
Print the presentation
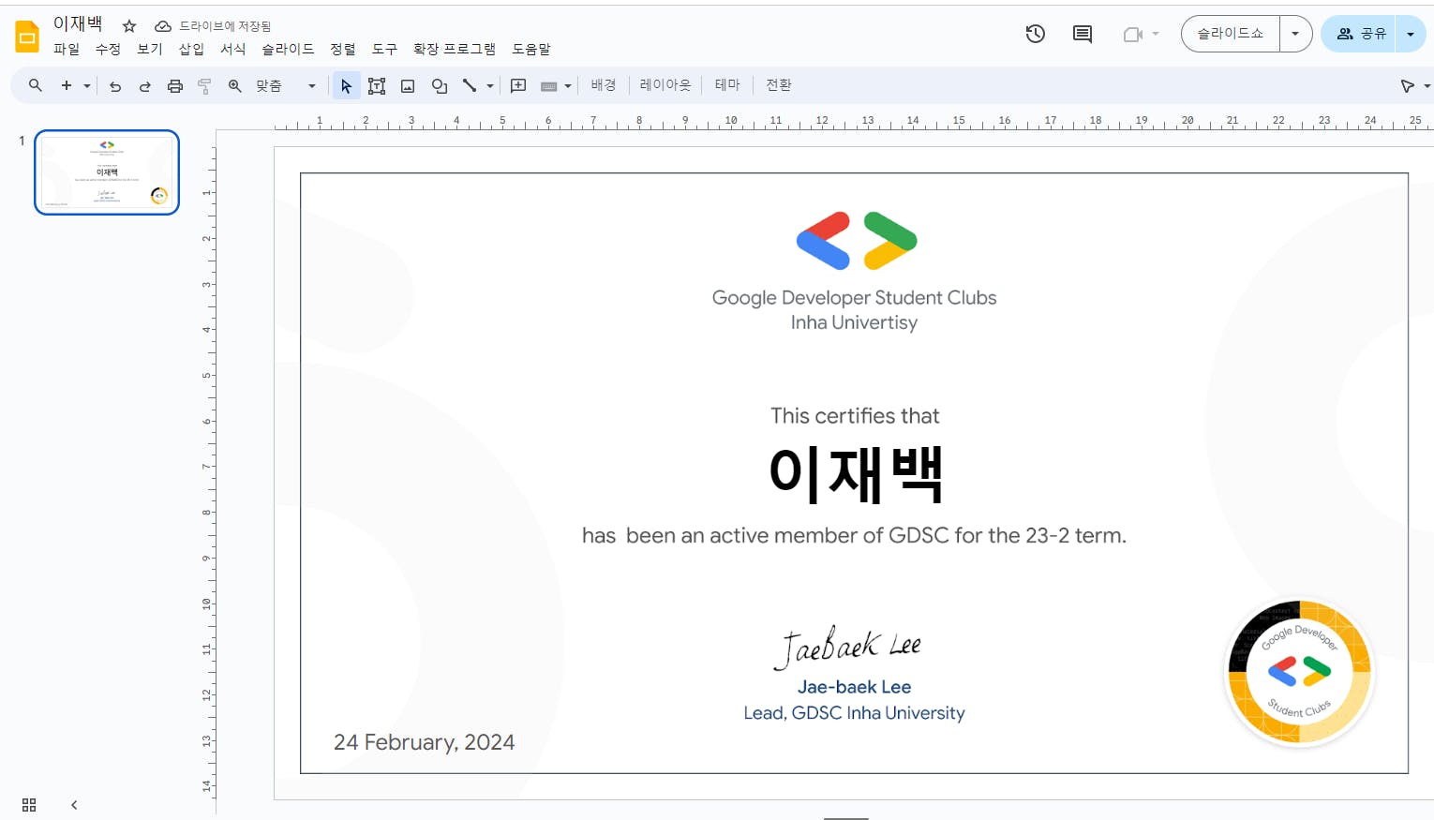(x=175, y=86)
